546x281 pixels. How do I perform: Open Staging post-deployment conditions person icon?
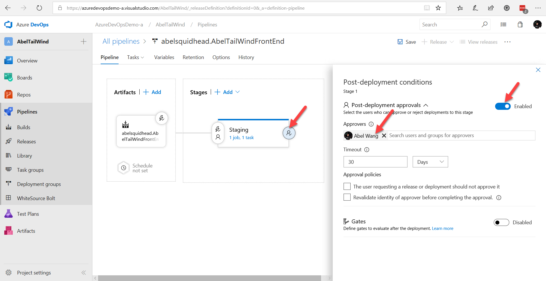click(x=289, y=133)
